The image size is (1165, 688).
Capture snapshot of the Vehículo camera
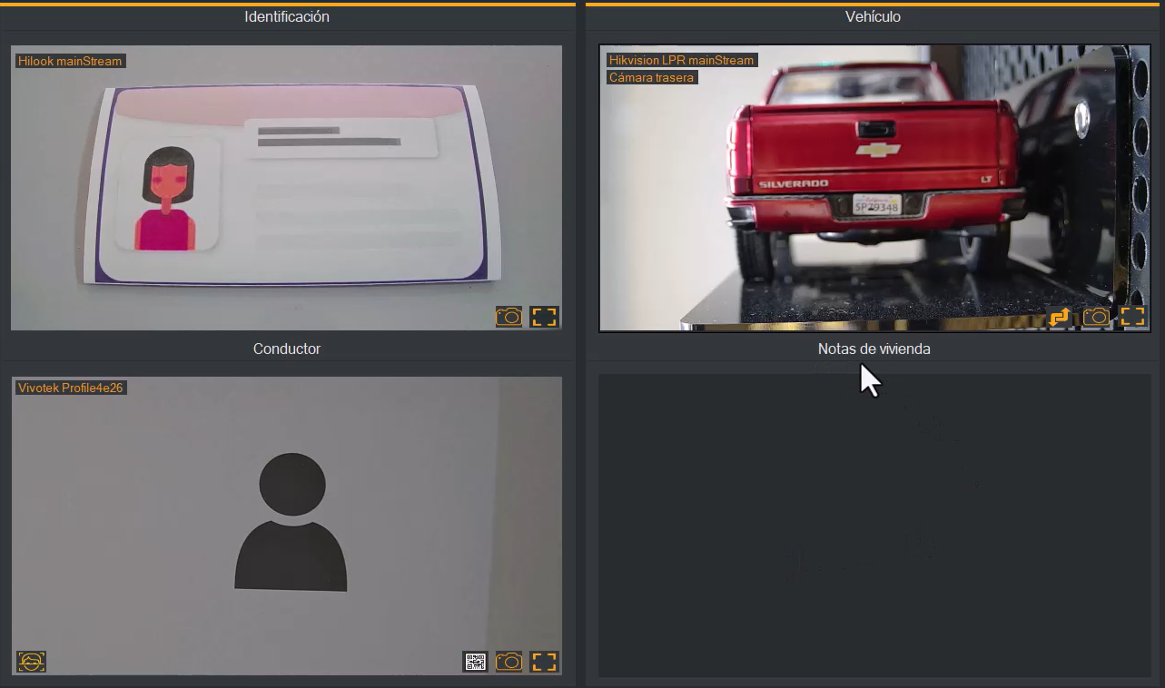pyautogui.click(x=1096, y=317)
